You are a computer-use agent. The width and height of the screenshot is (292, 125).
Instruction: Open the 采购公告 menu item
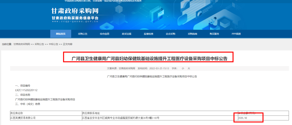pyautogui.click(x=82, y=34)
